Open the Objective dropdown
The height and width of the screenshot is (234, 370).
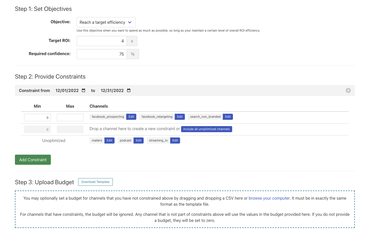tap(106, 22)
